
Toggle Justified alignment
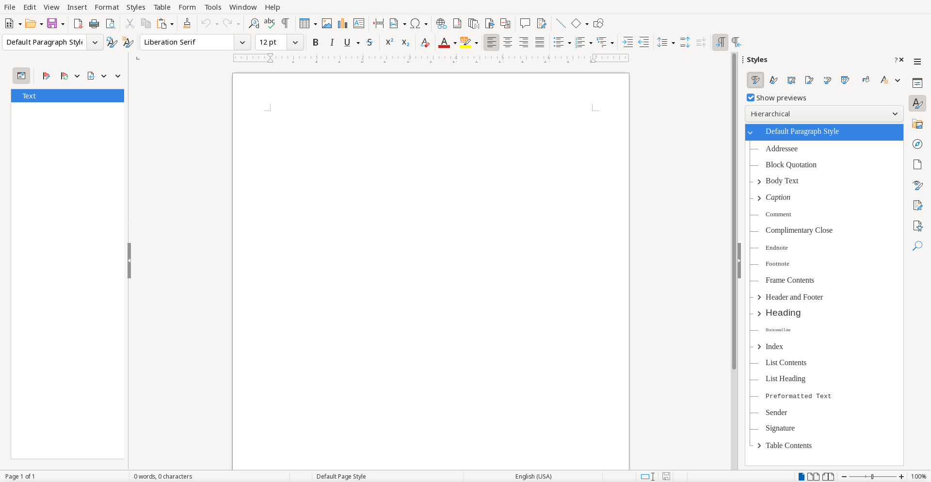click(540, 42)
